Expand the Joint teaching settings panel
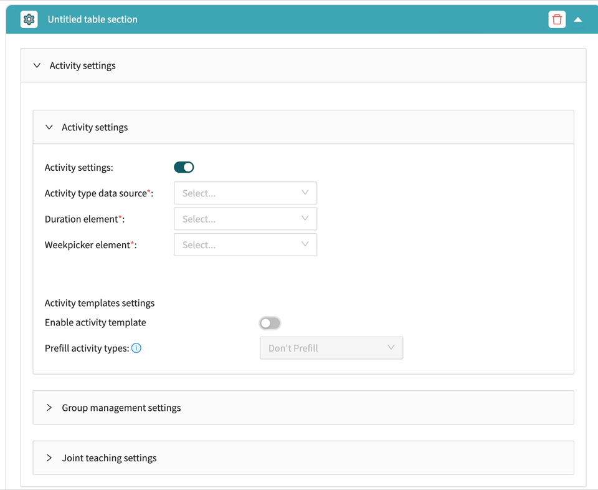The height and width of the screenshot is (490, 598). [x=303, y=458]
